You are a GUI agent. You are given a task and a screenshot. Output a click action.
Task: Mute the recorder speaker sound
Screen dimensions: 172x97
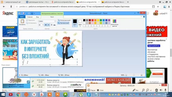coord(161,90)
